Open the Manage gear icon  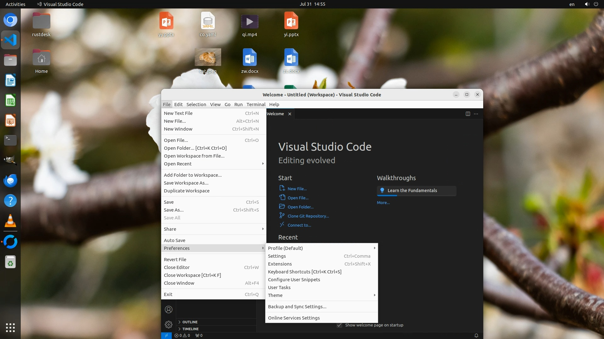pyautogui.click(x=169, y=324)
